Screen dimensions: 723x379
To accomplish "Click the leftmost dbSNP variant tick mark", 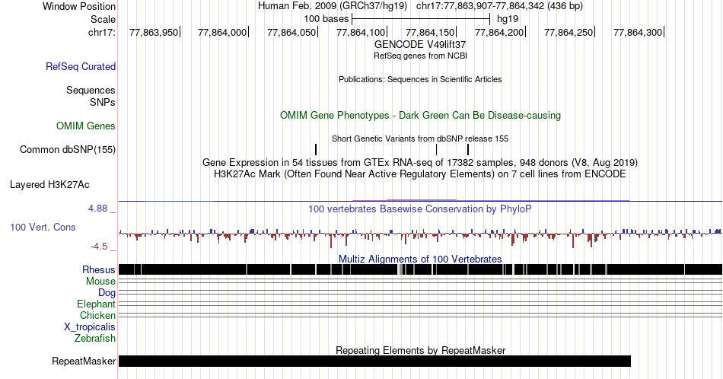I will [x=316, y=149].
